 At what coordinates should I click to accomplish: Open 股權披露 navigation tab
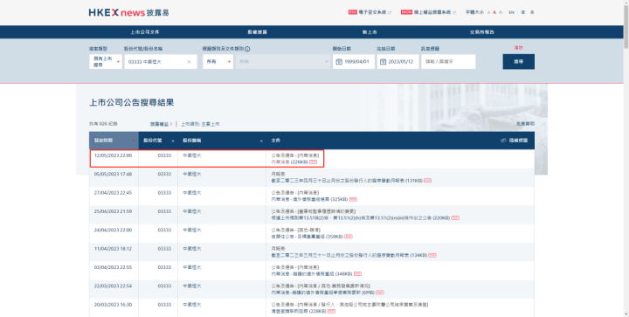point(257,32)
